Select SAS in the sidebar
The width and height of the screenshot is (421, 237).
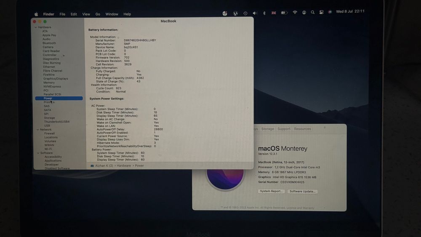pyautogui.click(x=47, y=106)
